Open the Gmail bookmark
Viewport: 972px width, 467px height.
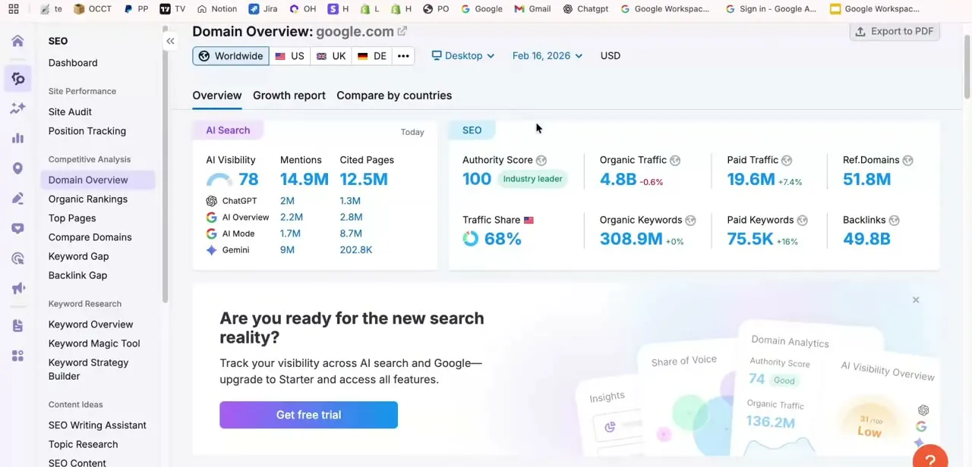(x=532, y=9)
